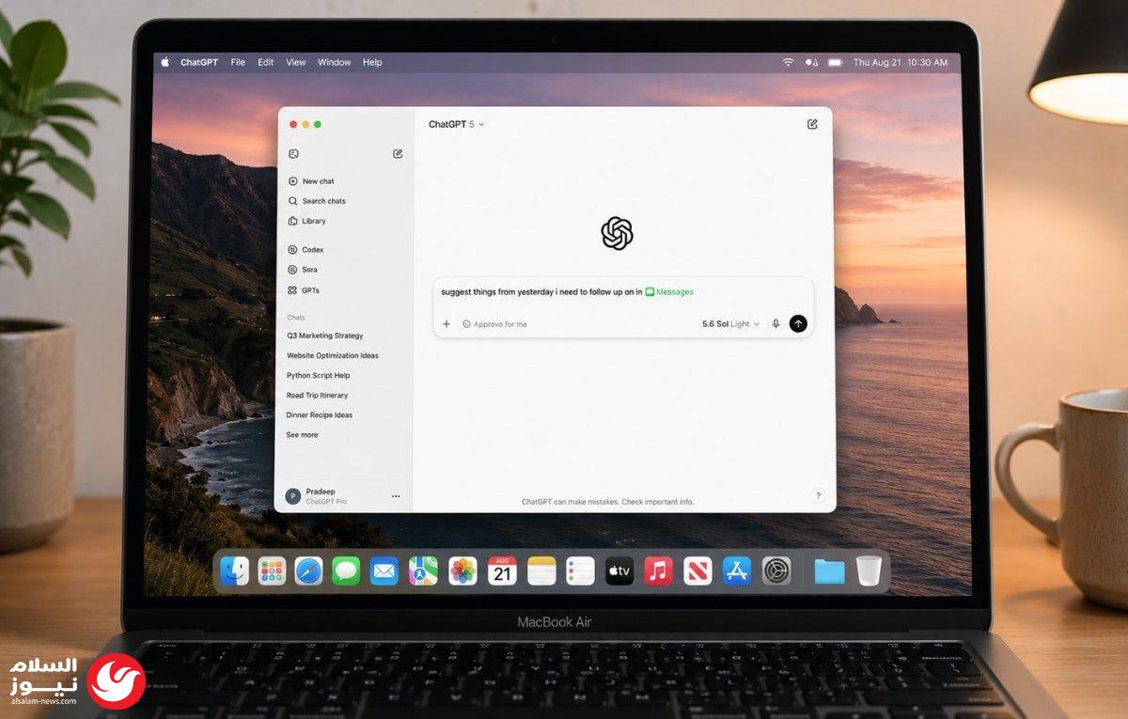Viewport: 1128px width, 719px height.
Task: Open the Apple menu
Action: 165,62
